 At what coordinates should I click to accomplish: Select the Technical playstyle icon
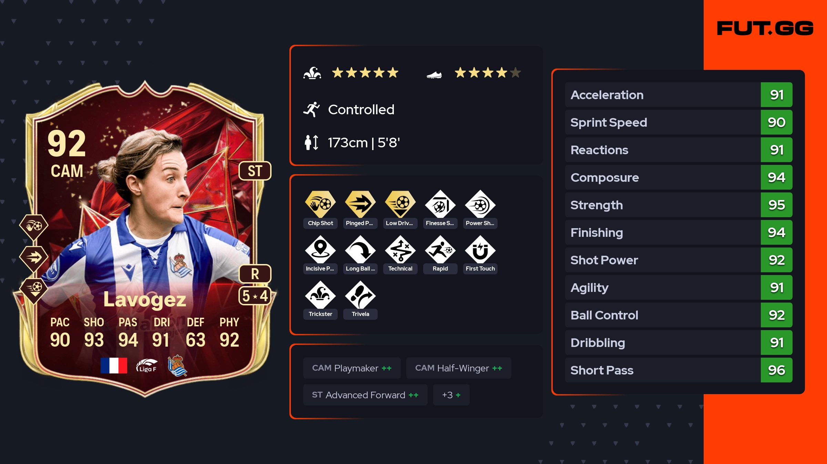click(x=400, y=250)
